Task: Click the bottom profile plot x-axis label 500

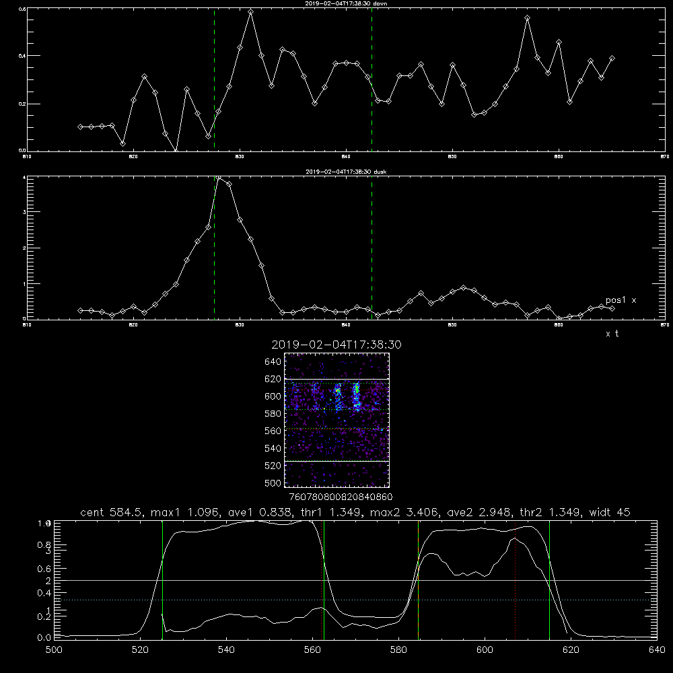Action: pos(54,650)
